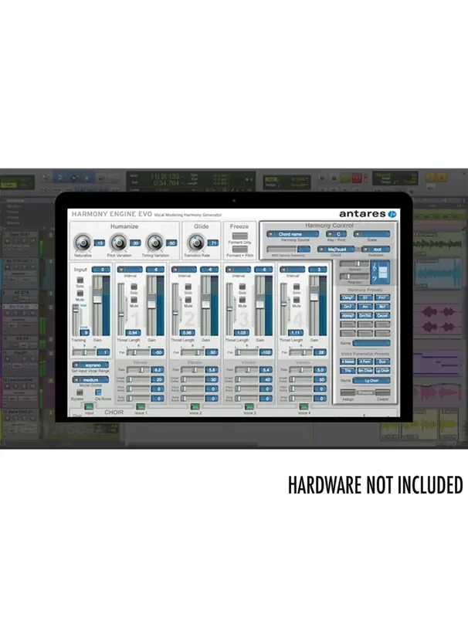Screen dimensions: 468x618
Task: Click the Voice 4 choir tab button
Action: tap(304, 406)
